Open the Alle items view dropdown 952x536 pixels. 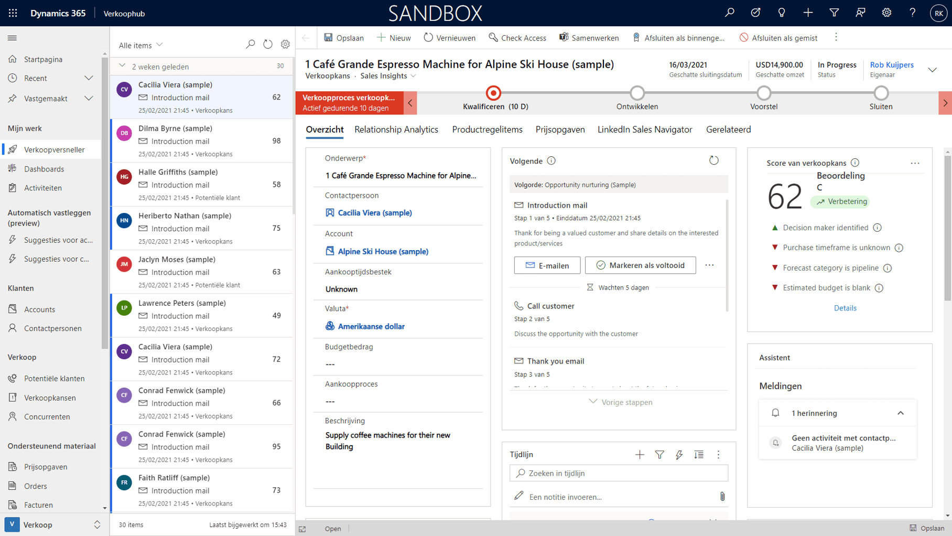click(141, 45)
